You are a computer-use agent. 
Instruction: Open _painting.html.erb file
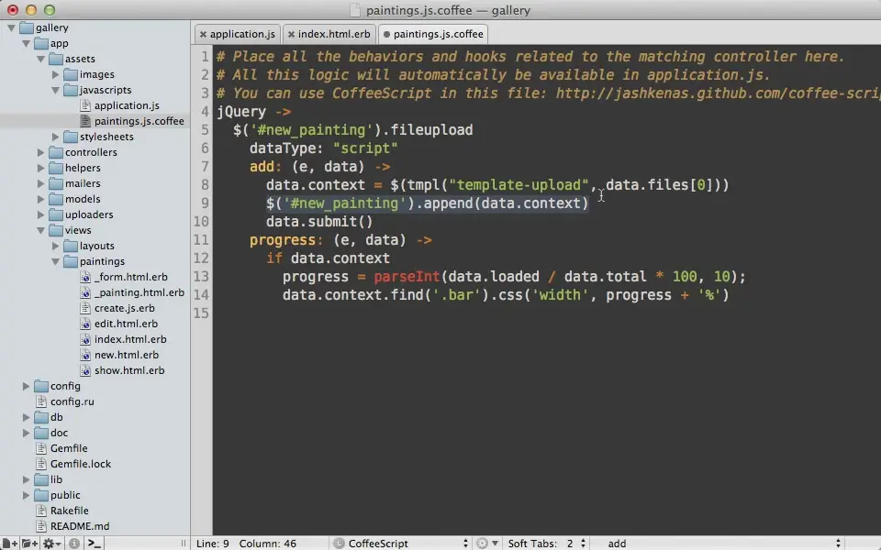coord(139,292)
